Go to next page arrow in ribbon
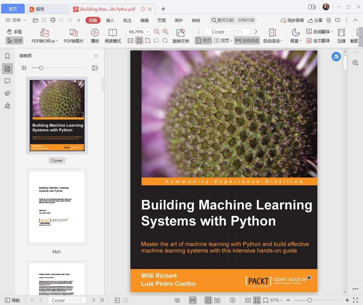 pos(256,32)
